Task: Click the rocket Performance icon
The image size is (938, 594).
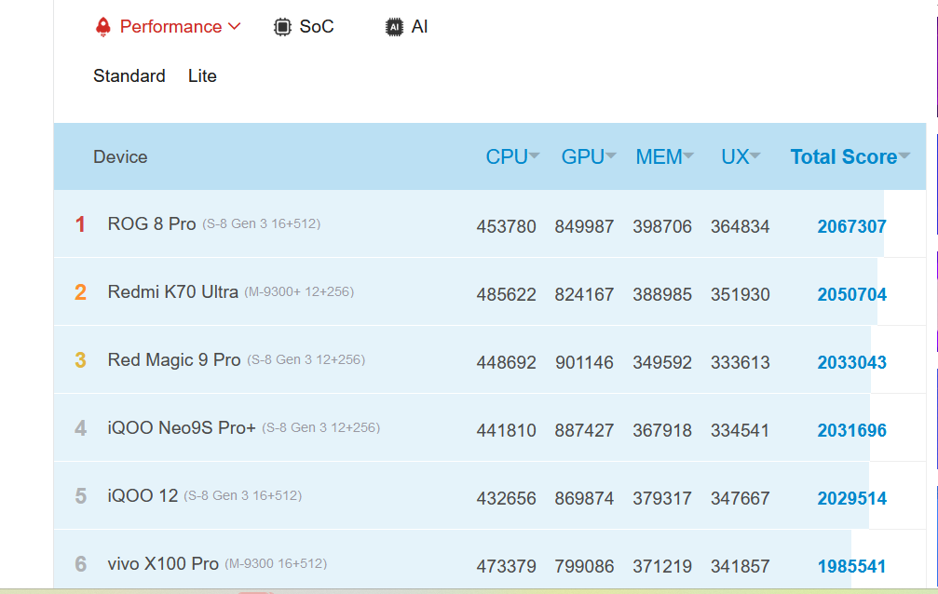Action: (102, 27)
